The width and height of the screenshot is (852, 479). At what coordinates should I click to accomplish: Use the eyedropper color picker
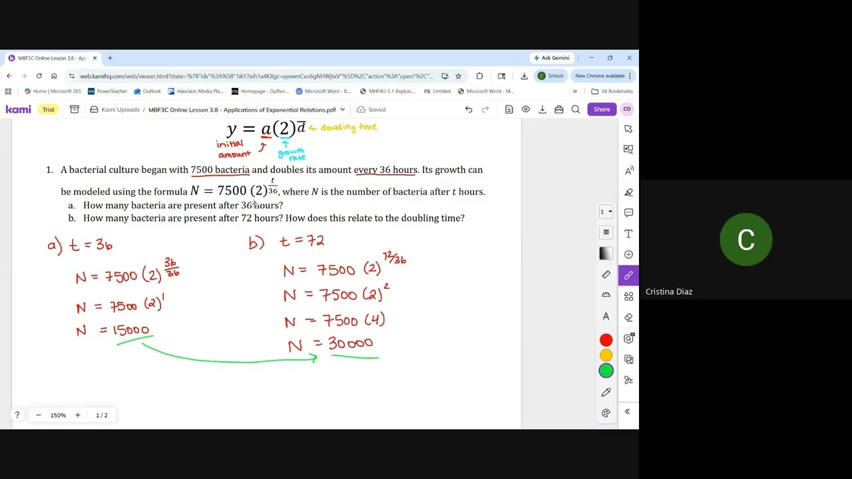pyautogui.click(x=606, y=392)
